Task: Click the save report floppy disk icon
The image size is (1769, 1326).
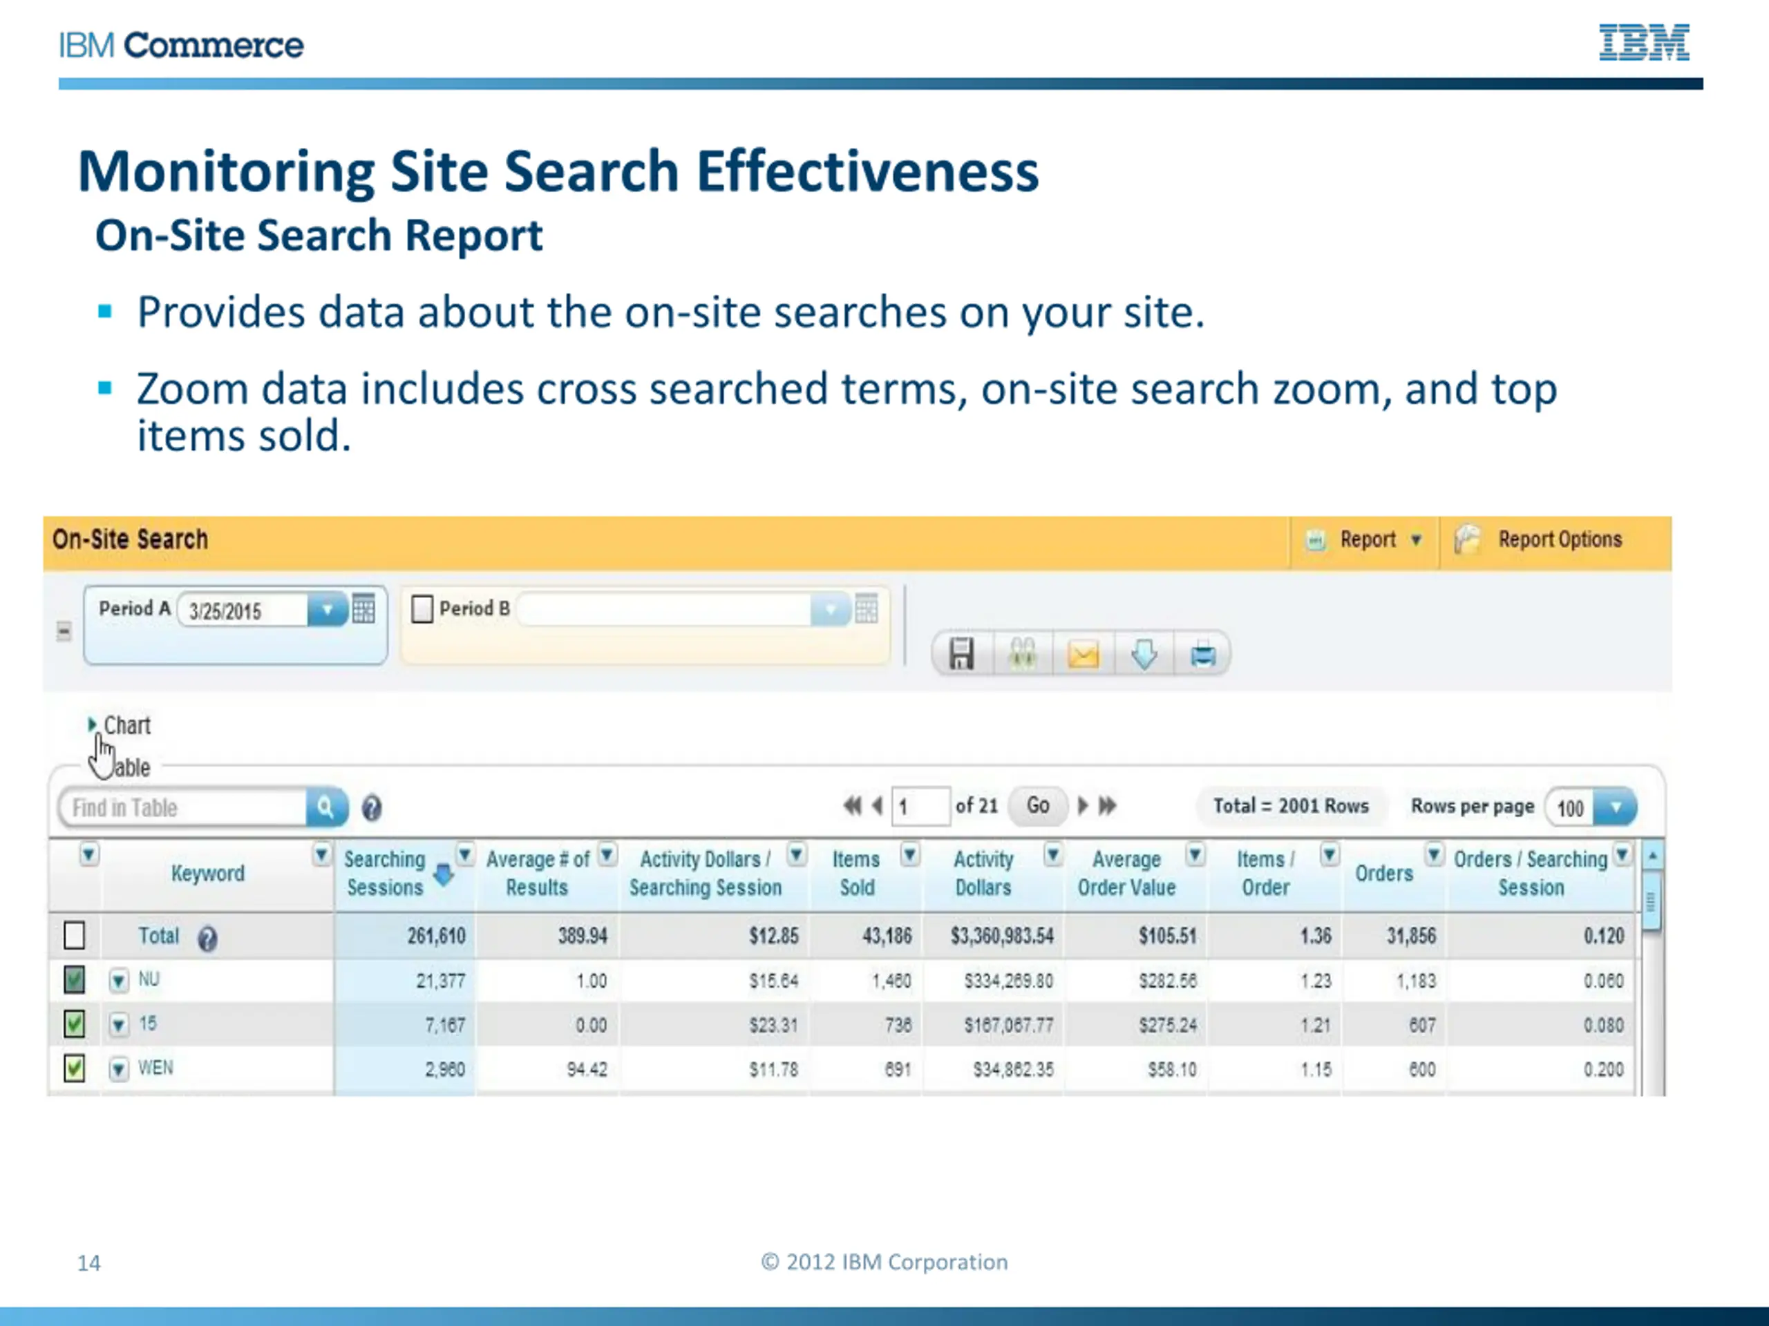Action: [961, 654]
